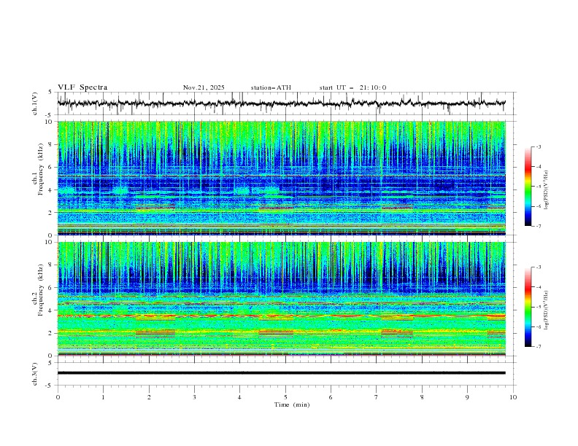Click the ch.1 log(PSD) color bar label

[546, 190]
